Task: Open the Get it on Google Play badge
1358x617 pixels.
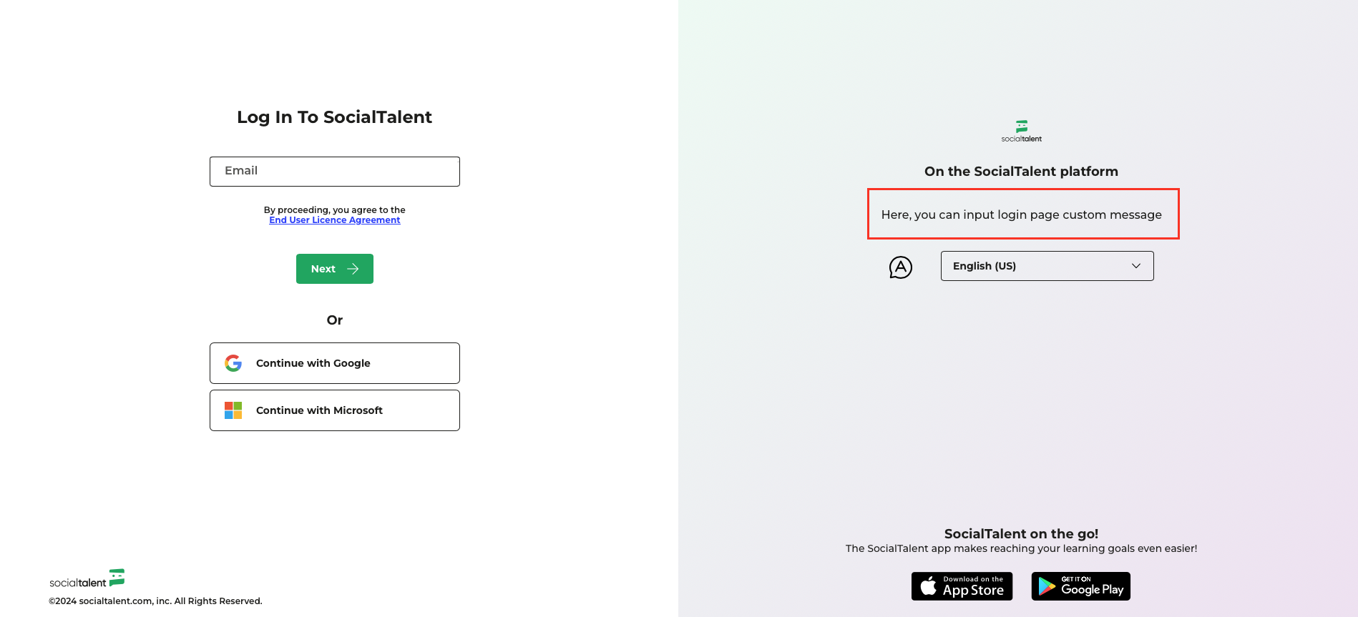Action: (x=1081, y=586)
